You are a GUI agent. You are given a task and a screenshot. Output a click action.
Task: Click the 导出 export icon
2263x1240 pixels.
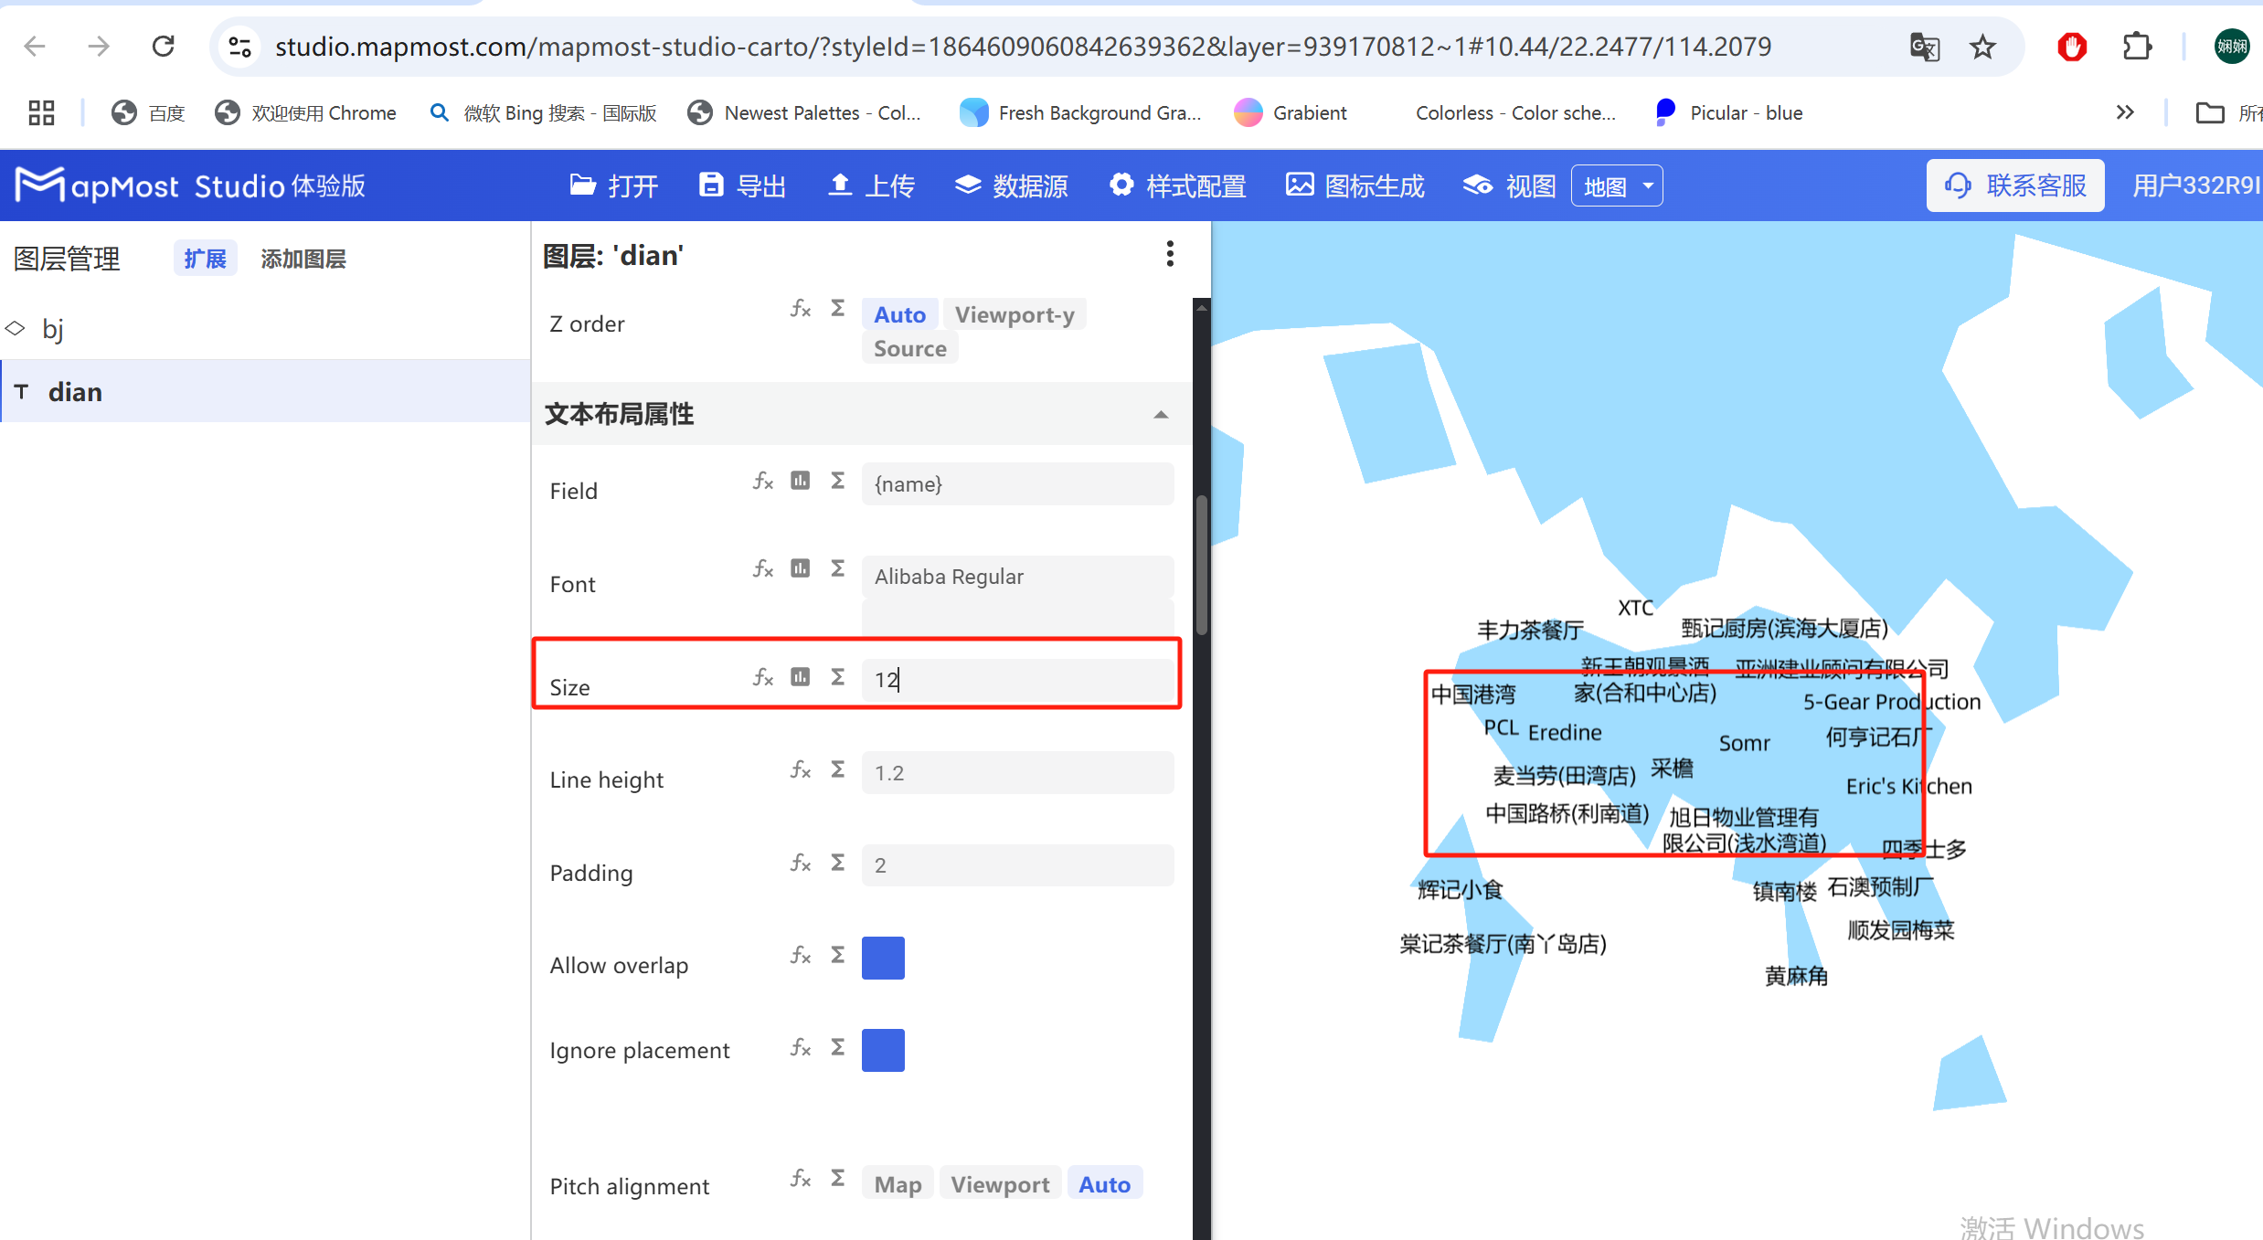711,185
